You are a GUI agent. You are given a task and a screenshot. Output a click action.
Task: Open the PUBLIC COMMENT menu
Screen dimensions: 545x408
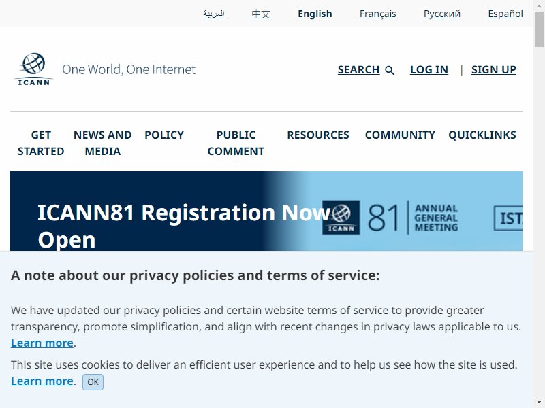pyautogui.click(x=236, y=143)
